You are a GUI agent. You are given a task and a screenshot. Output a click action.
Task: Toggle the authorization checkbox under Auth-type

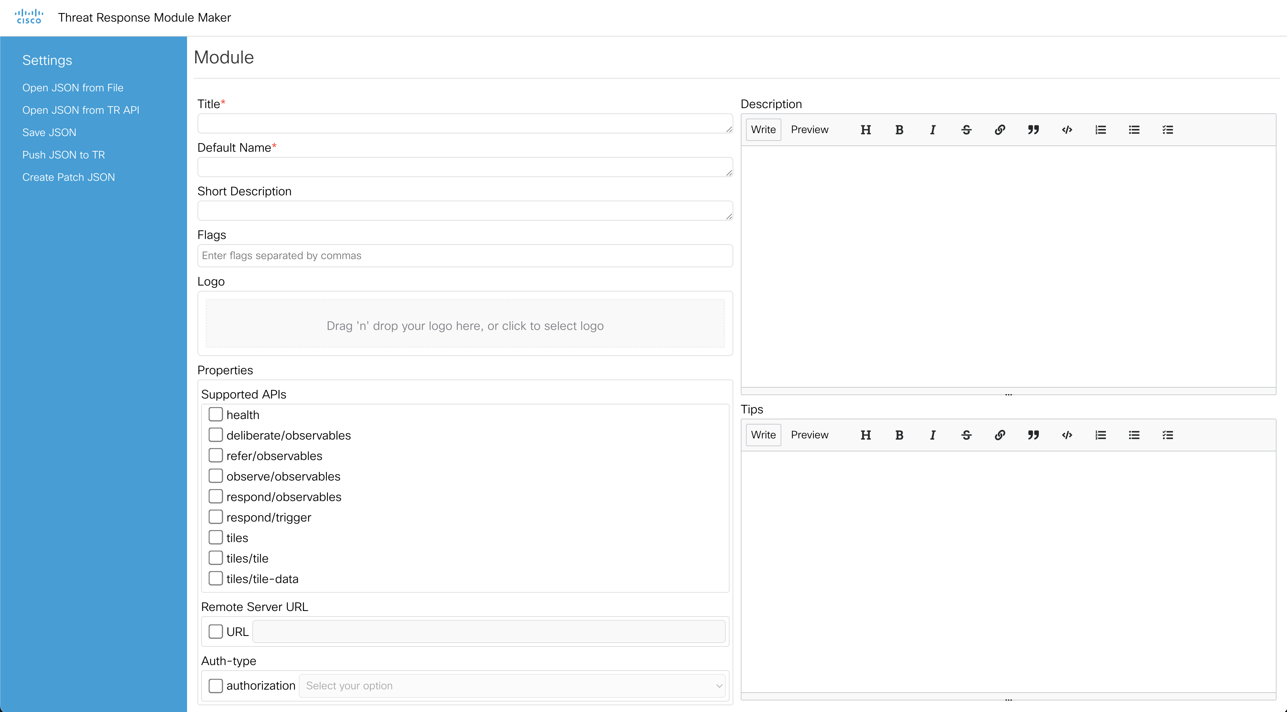215,686
